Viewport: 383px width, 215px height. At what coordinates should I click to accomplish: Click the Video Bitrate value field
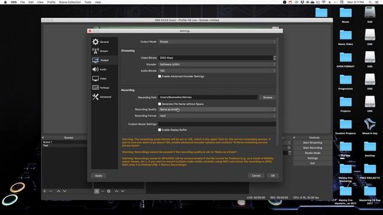pyautogui.click(x=215, y=58)
